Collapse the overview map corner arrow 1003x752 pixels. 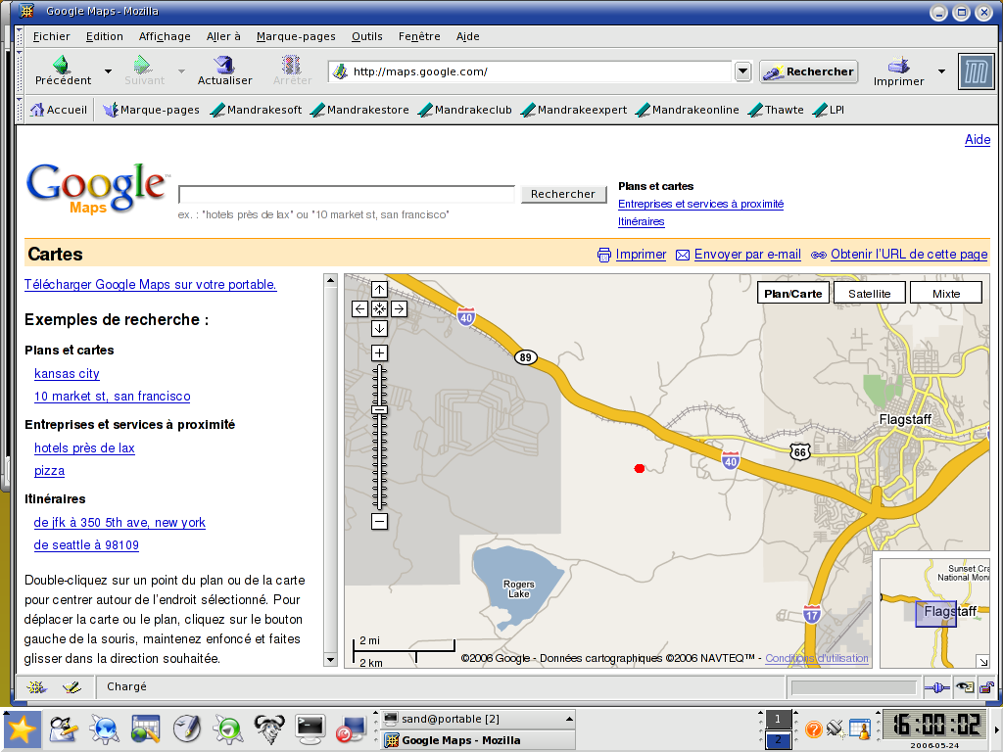click(x=982, y=661)
